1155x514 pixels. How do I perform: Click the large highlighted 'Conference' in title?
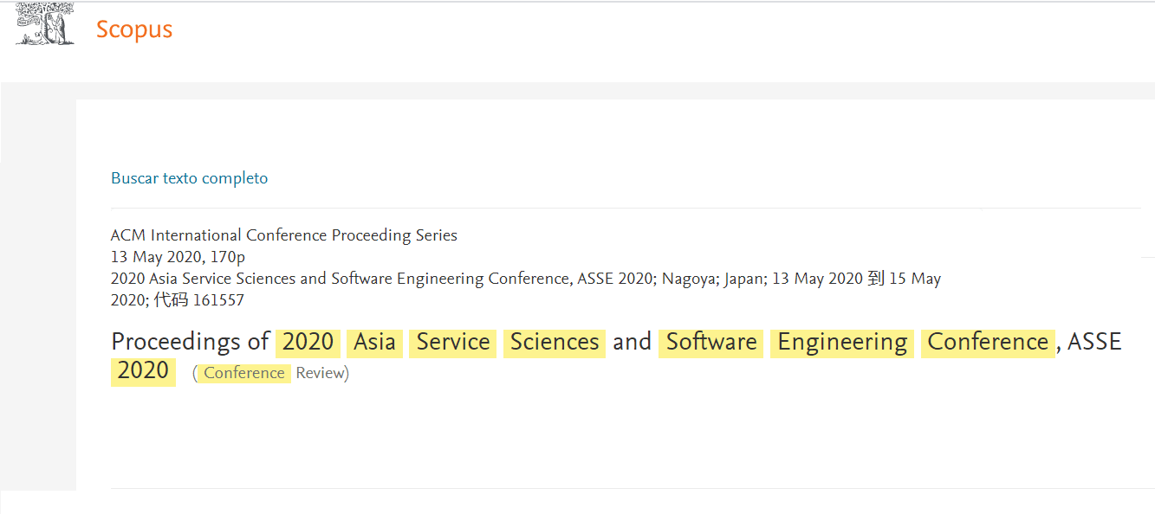click(x=989, y=343)
